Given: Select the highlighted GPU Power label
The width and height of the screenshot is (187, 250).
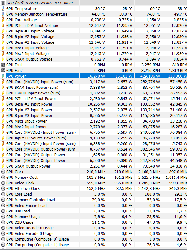Looking at the screenshot, I should pos(16,76).
